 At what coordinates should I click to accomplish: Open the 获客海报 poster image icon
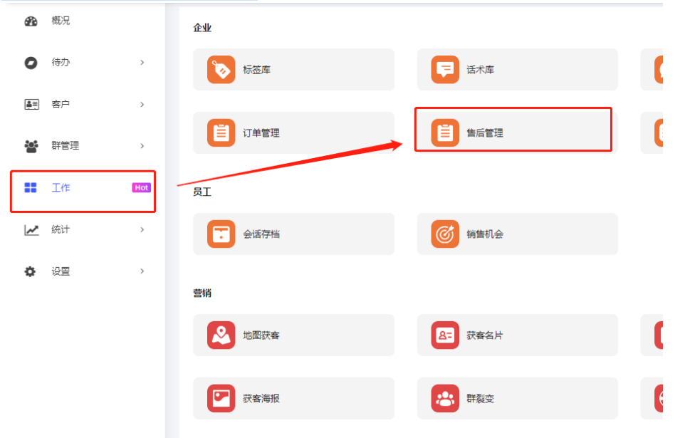click(221, 398)
